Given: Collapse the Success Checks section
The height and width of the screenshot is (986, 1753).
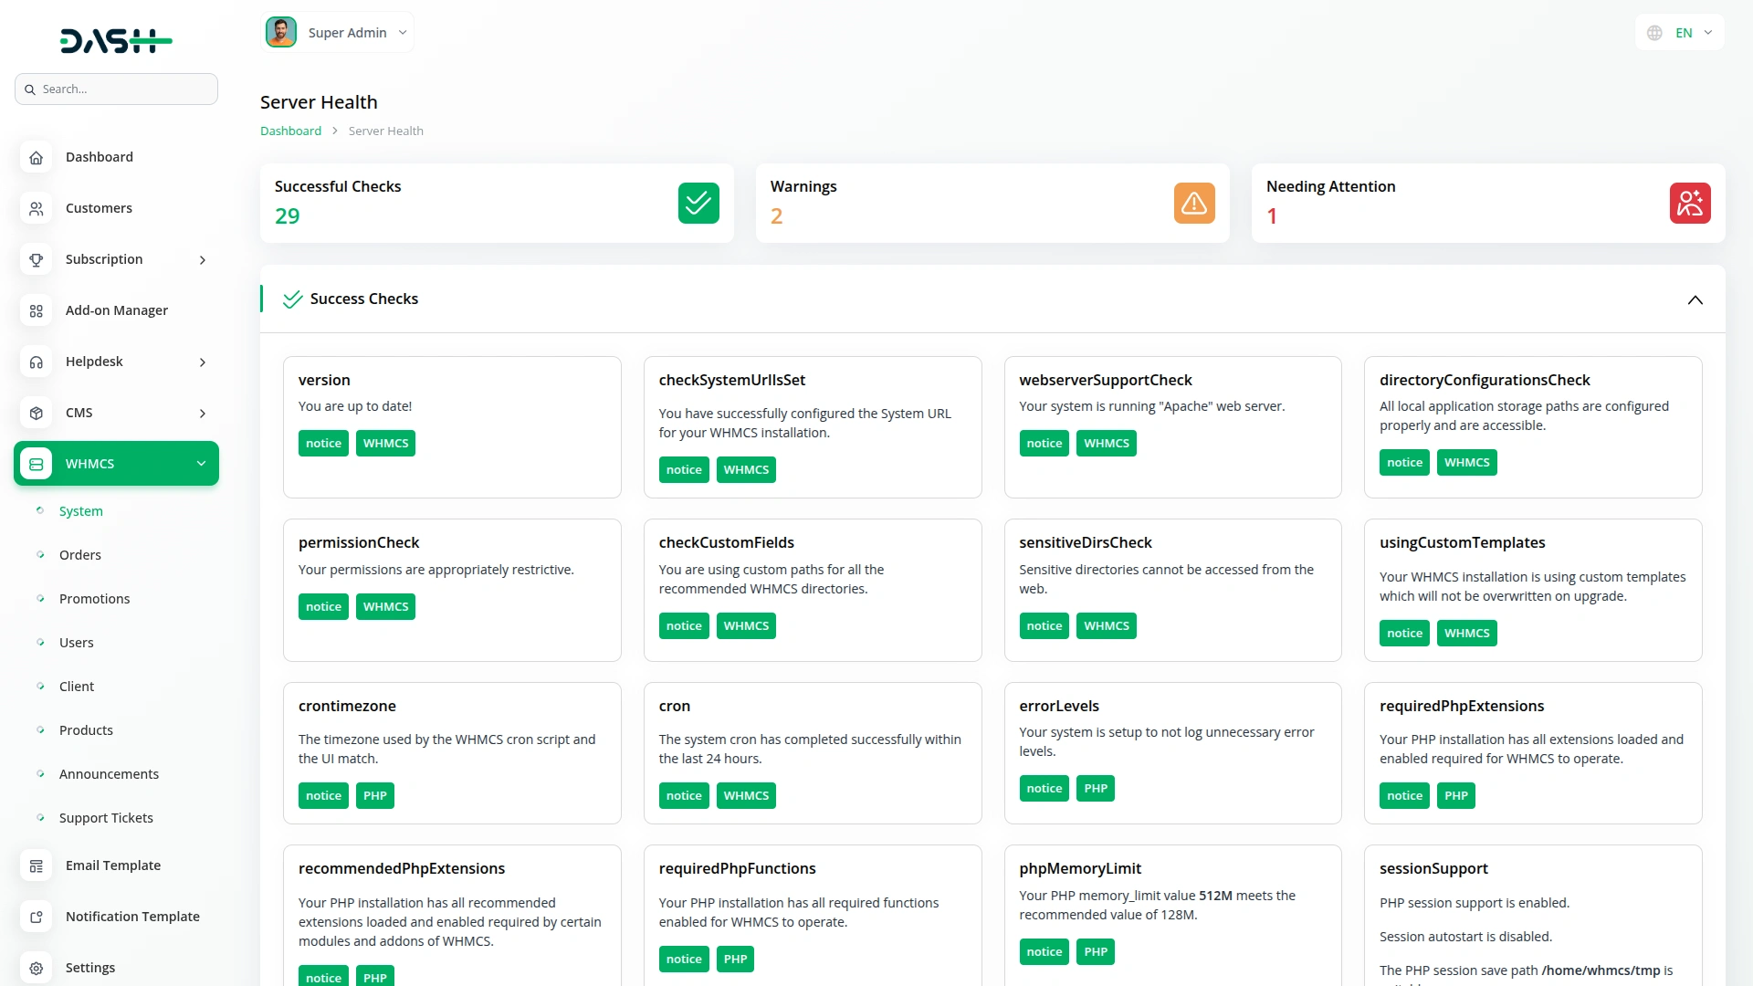Looking at the screenshot, I should [x=1695, y=300].
